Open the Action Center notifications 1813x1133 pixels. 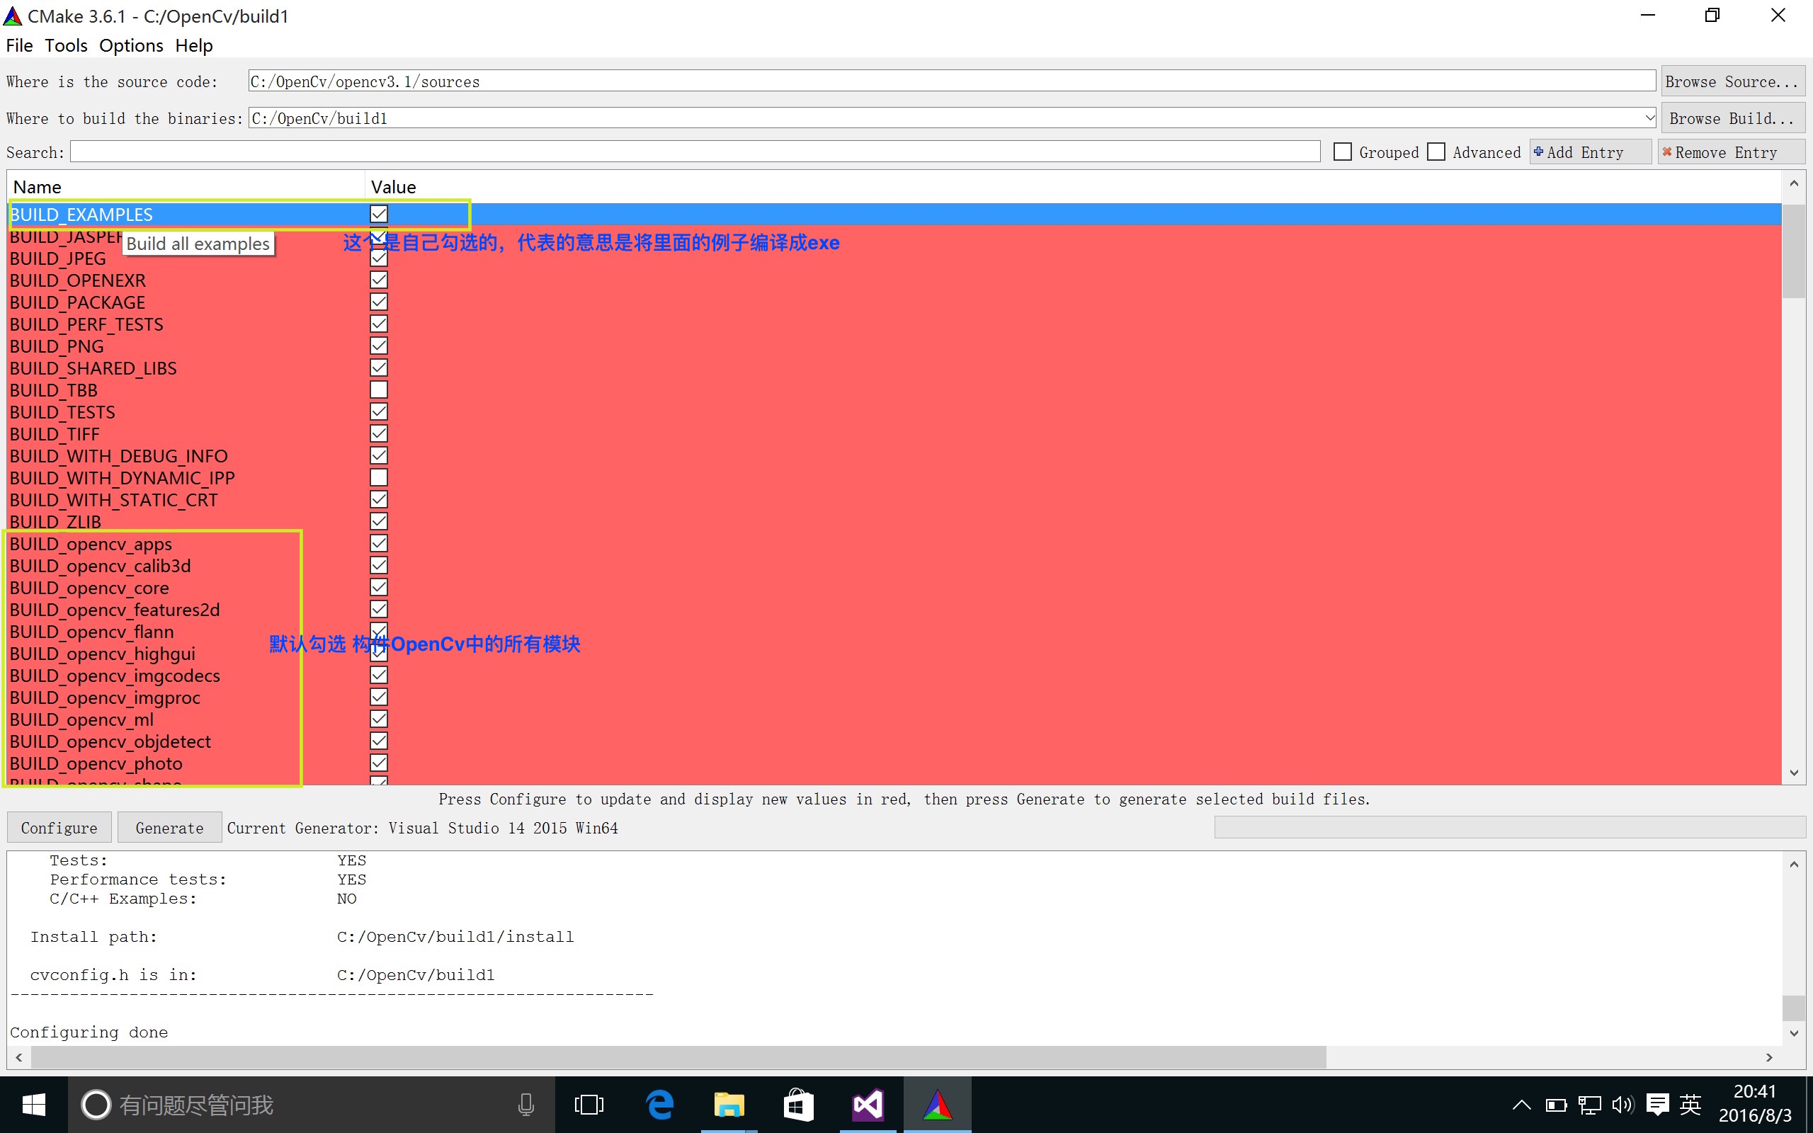tap(1657, 1105)
